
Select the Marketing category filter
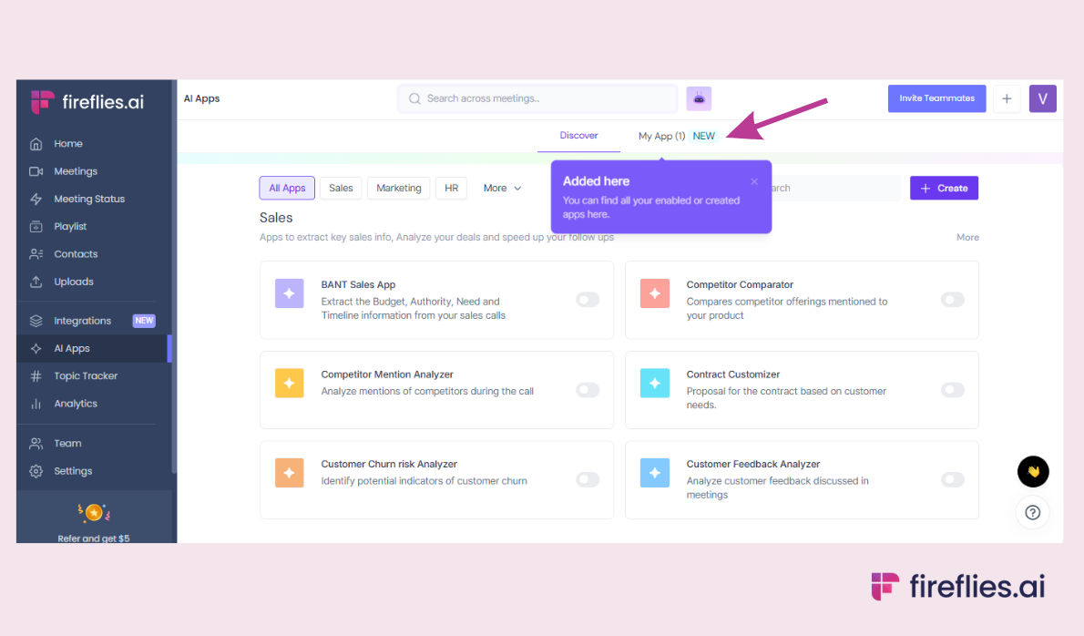click(x=399, y=189)
